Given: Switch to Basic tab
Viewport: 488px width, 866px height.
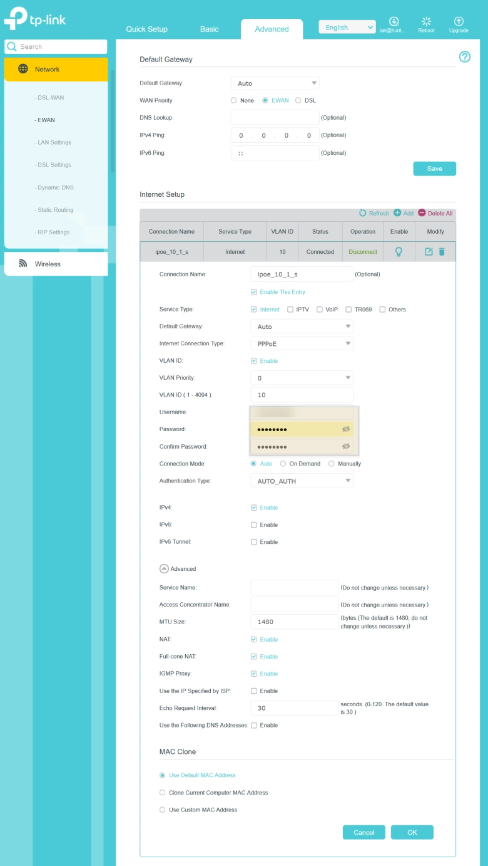Looking at the screenshot, I should [x=210, y=29].
